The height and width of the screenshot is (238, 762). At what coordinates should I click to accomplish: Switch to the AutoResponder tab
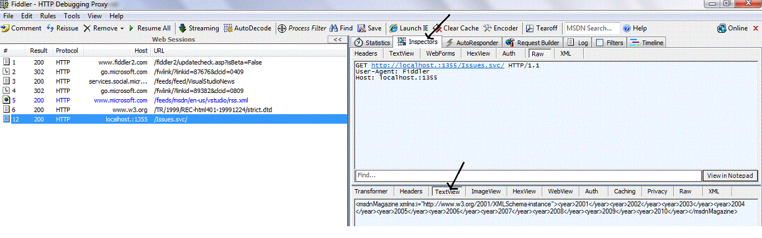[472, 43]
